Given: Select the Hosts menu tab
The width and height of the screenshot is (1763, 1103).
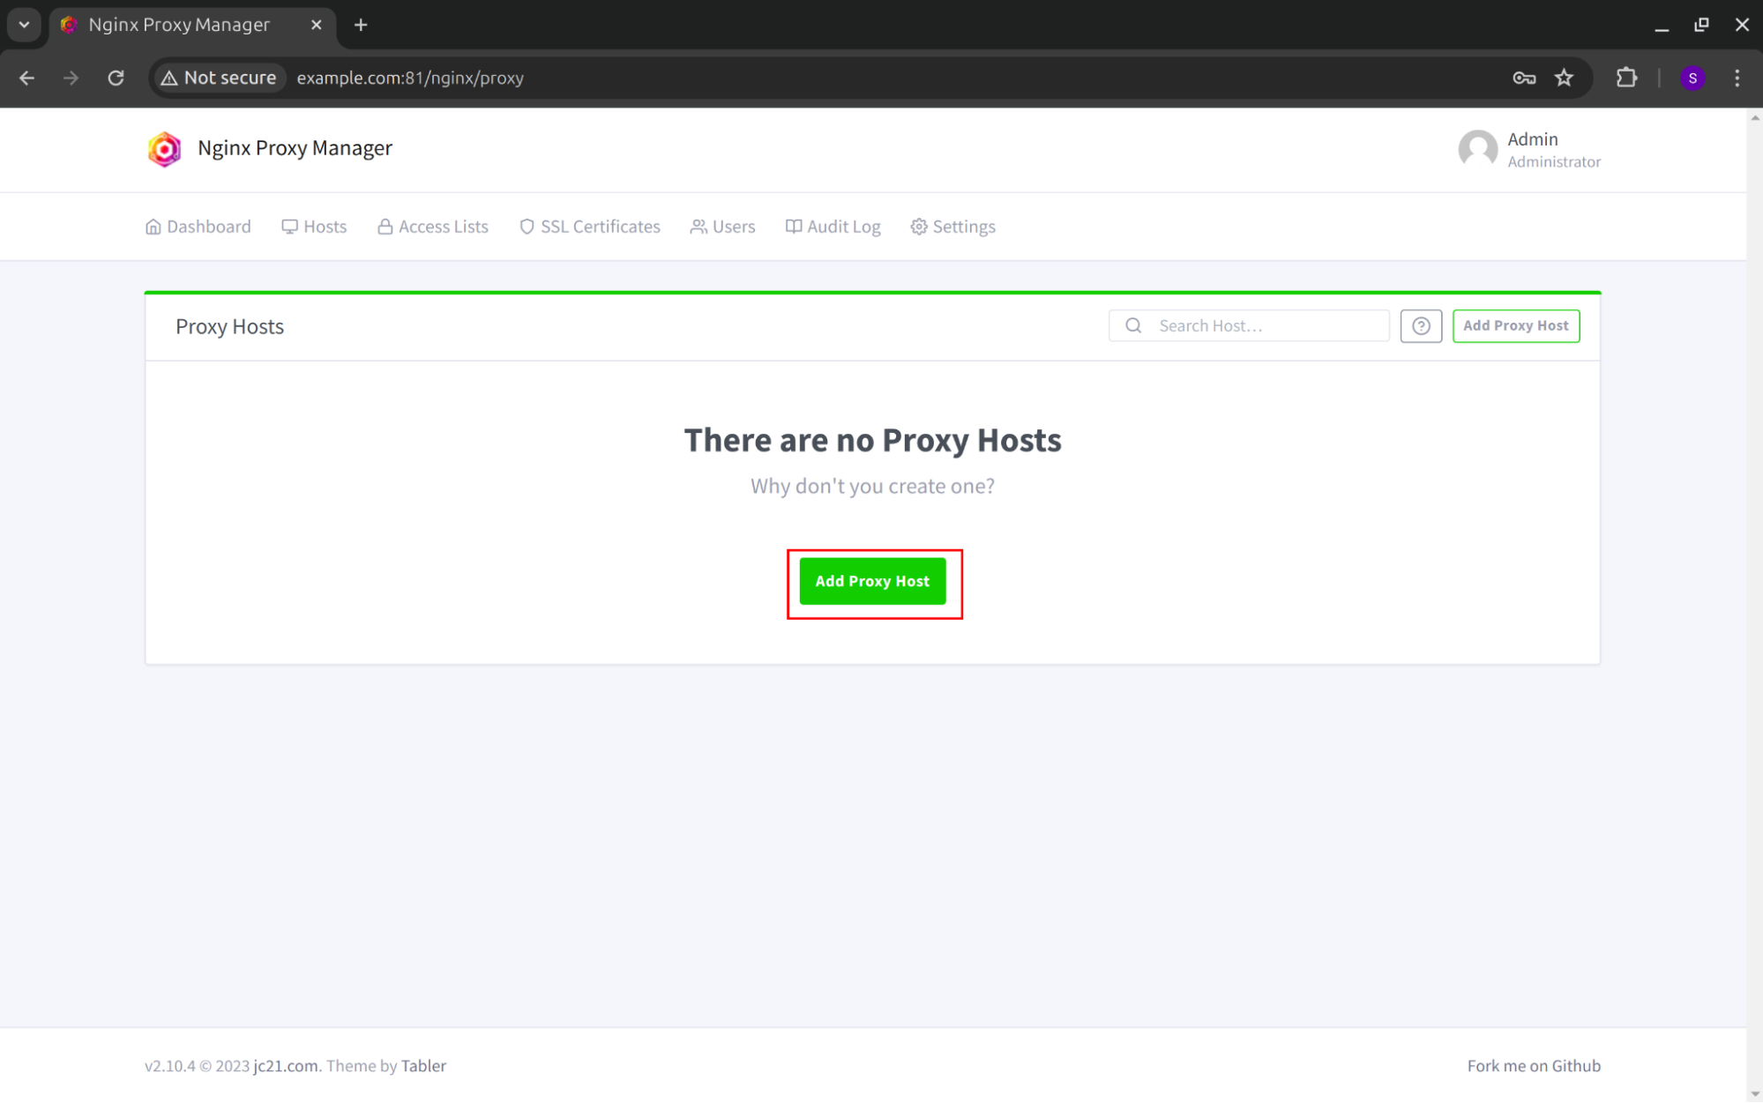Looking at the screenshot, I should [314, 227].
